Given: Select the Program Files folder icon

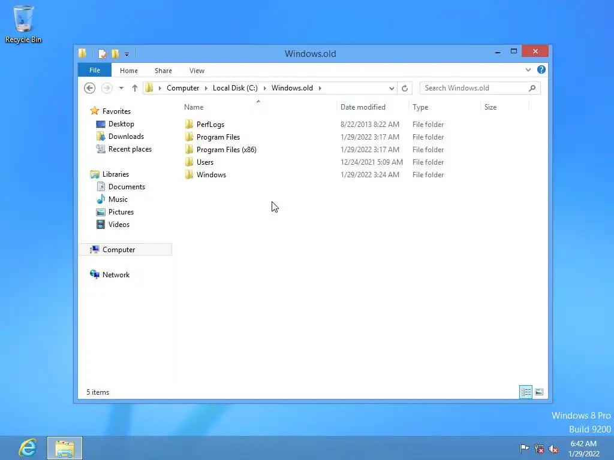Looking at the screenshot, I should click(x=189, y=137).
